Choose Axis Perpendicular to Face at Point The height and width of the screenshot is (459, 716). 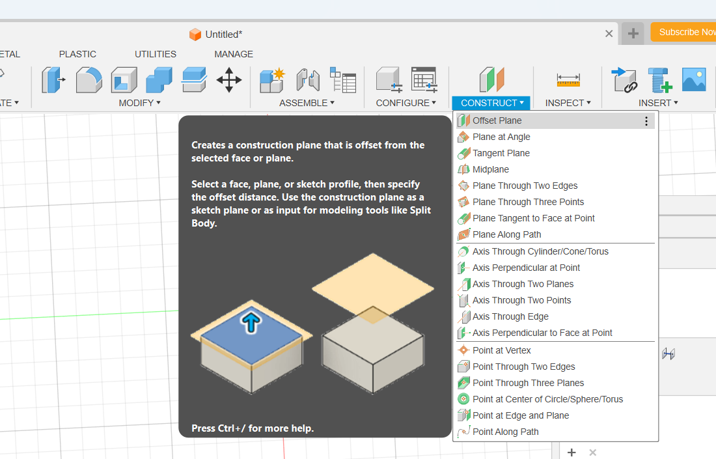click(x=555, y=333)
